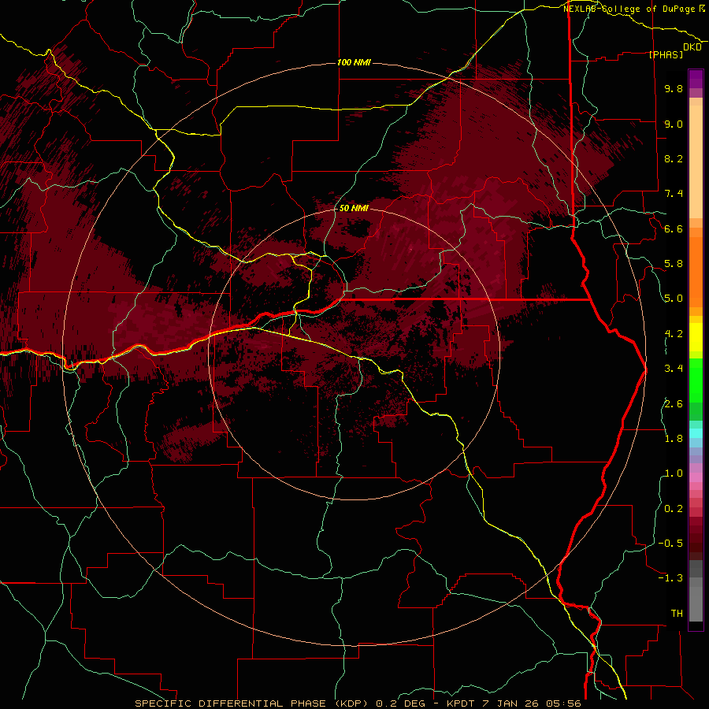The height and width of the screenshot is (709, 709).
Task: Click the 1.0 legend value
Action: (674, 473)
